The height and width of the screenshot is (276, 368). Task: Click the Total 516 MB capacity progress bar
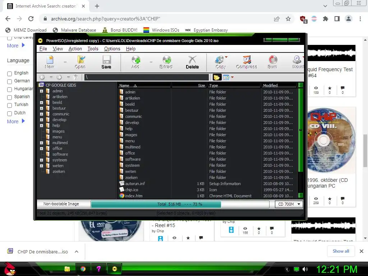coord(180,204)
